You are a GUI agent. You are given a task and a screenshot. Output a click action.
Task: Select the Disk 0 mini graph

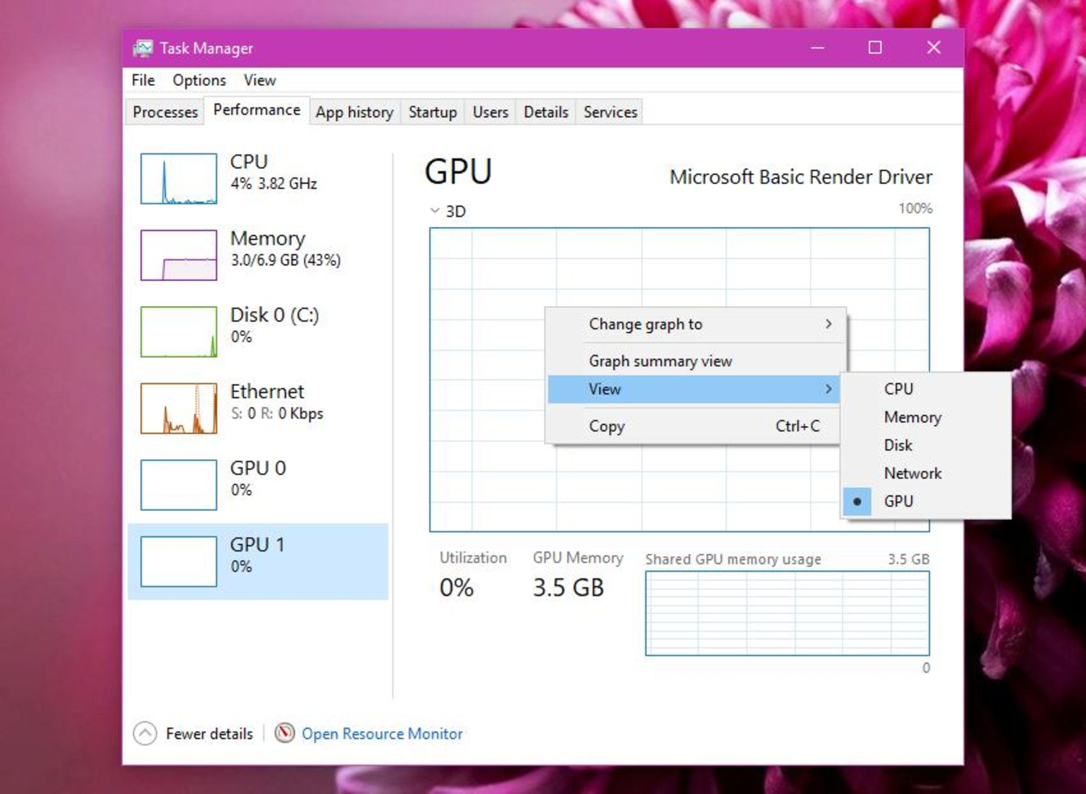pyautogui.click(x=179, y=332)
